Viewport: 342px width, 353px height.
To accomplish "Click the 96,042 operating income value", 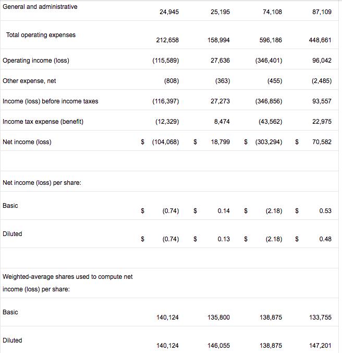I will 321,61.
